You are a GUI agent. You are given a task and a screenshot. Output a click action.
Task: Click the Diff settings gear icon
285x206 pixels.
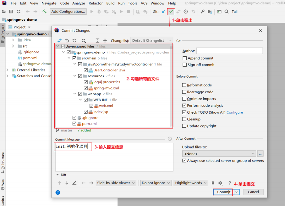pos(220,183)
